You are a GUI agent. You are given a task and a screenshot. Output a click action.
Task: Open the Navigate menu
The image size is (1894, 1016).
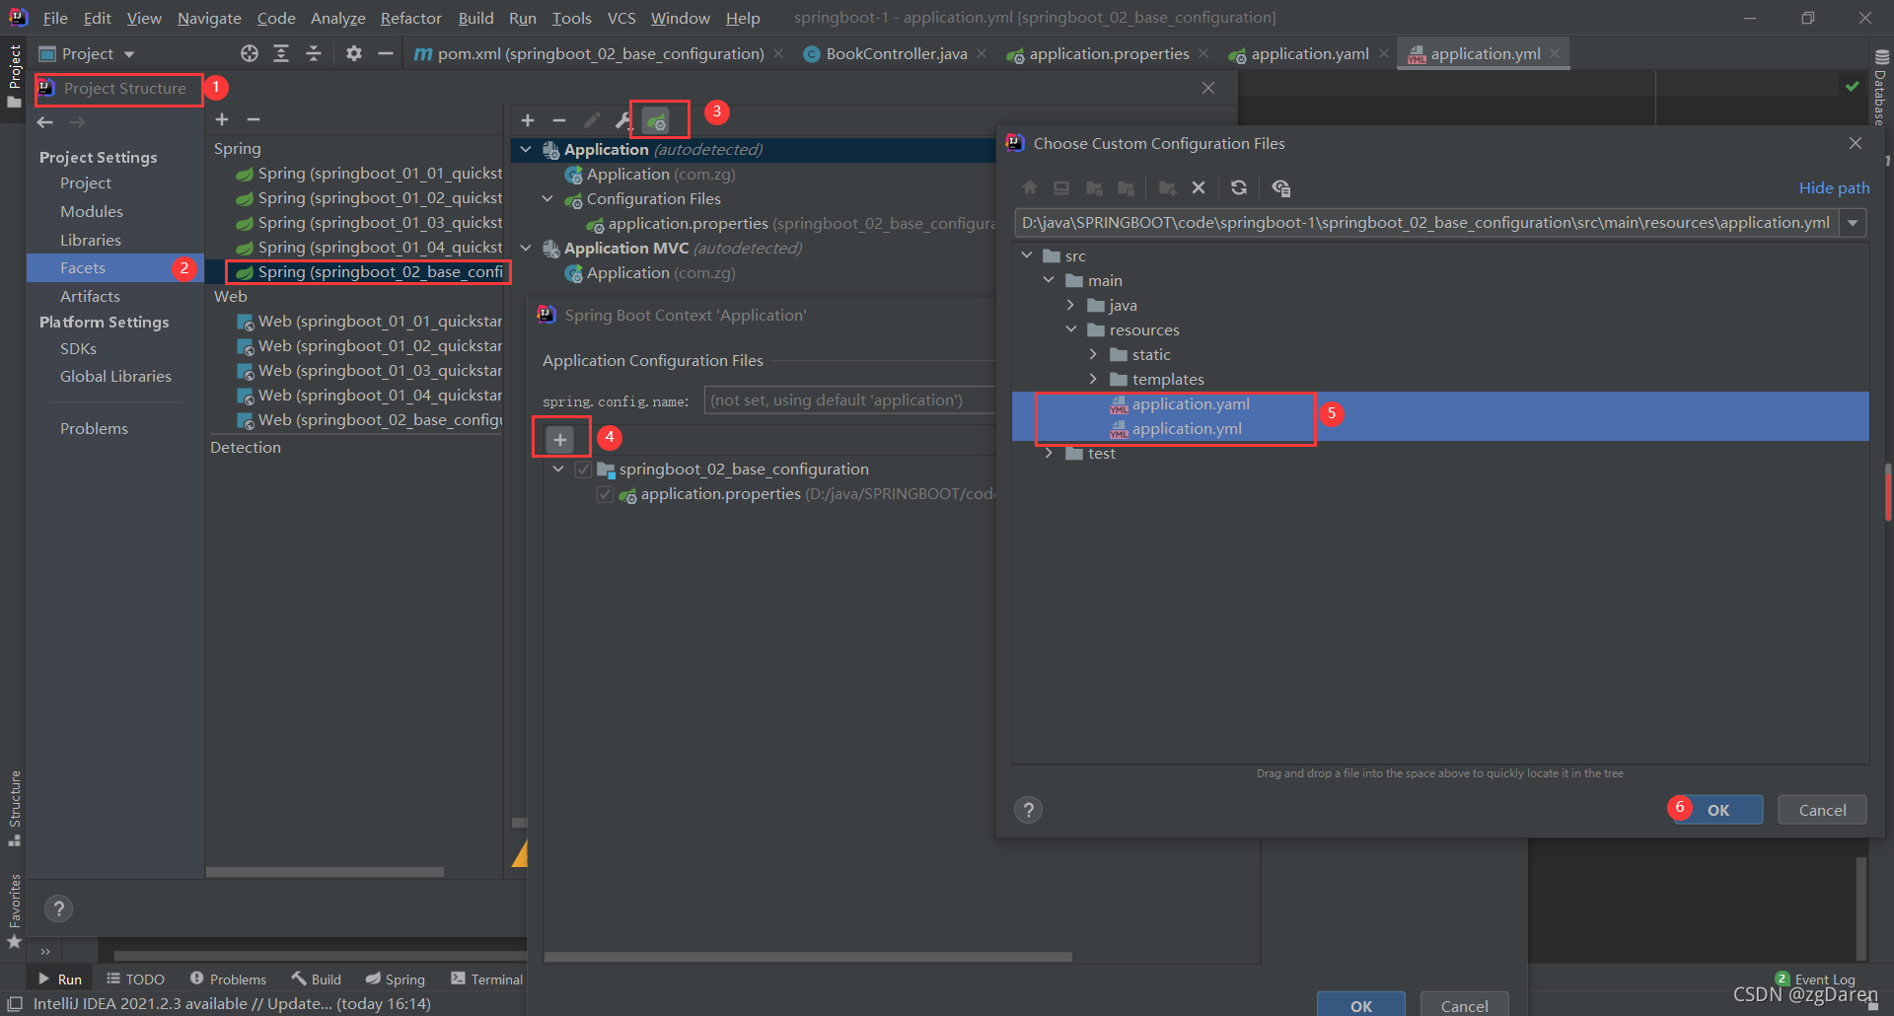click(209, 18)
